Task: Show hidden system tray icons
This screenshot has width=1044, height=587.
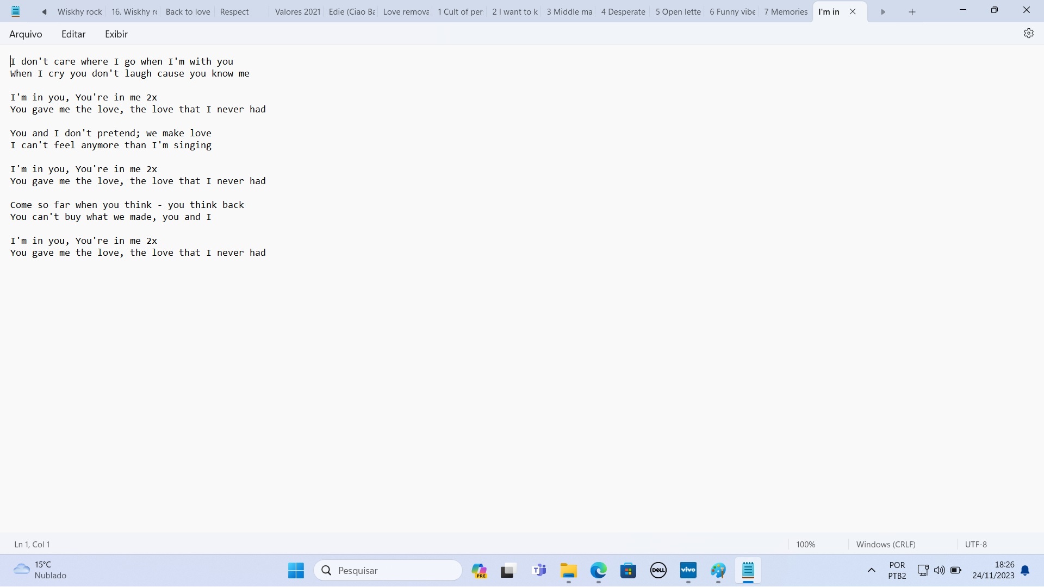Action: [x=871, y=571]
